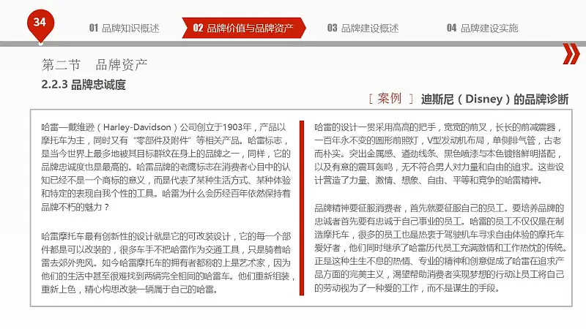Image resolution: width=586 pixels, height=329 pixels.
Task: Click the line ending 而不是谋生的手段。
Action: [x=407, y=288]
